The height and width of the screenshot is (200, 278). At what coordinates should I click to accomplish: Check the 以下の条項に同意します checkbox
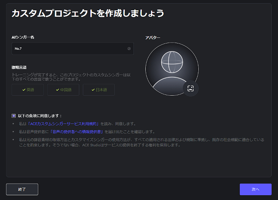pos(14,116)
